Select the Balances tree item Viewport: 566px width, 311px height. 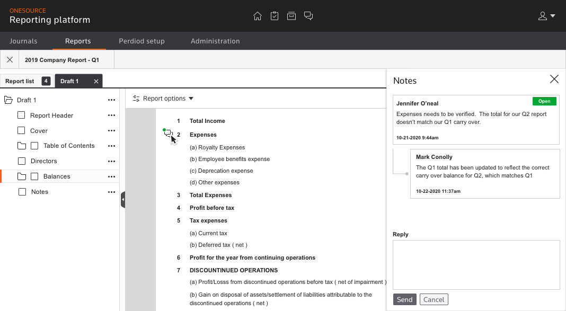57,176
